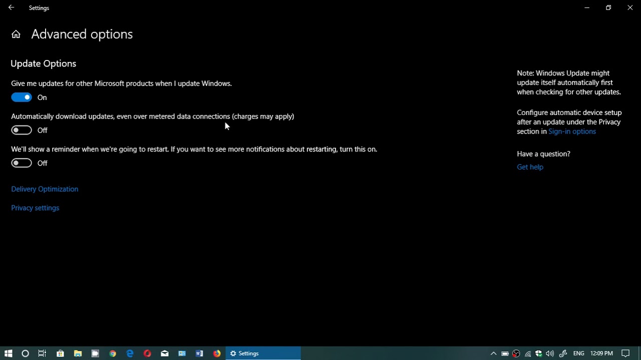Click the 'Note: Windows Update might' note

(x=569, y=82)
